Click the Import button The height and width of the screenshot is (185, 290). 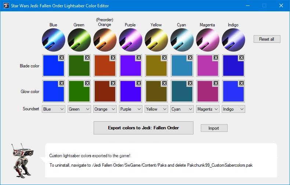point(214,128)
